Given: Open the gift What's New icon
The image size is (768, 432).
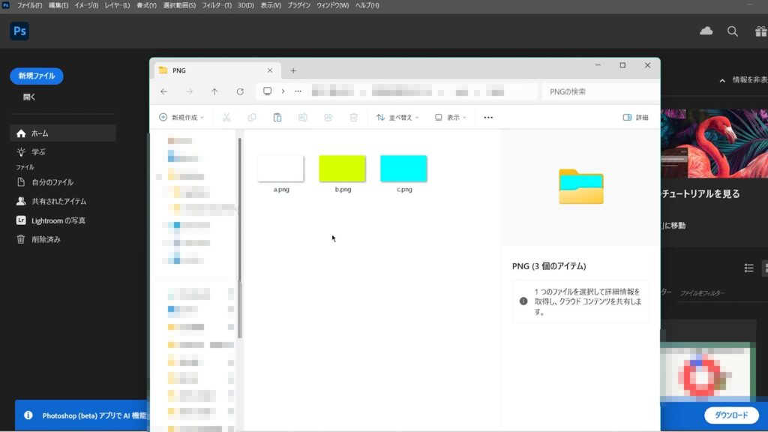Looking at the screenshot, I should 760,31.
